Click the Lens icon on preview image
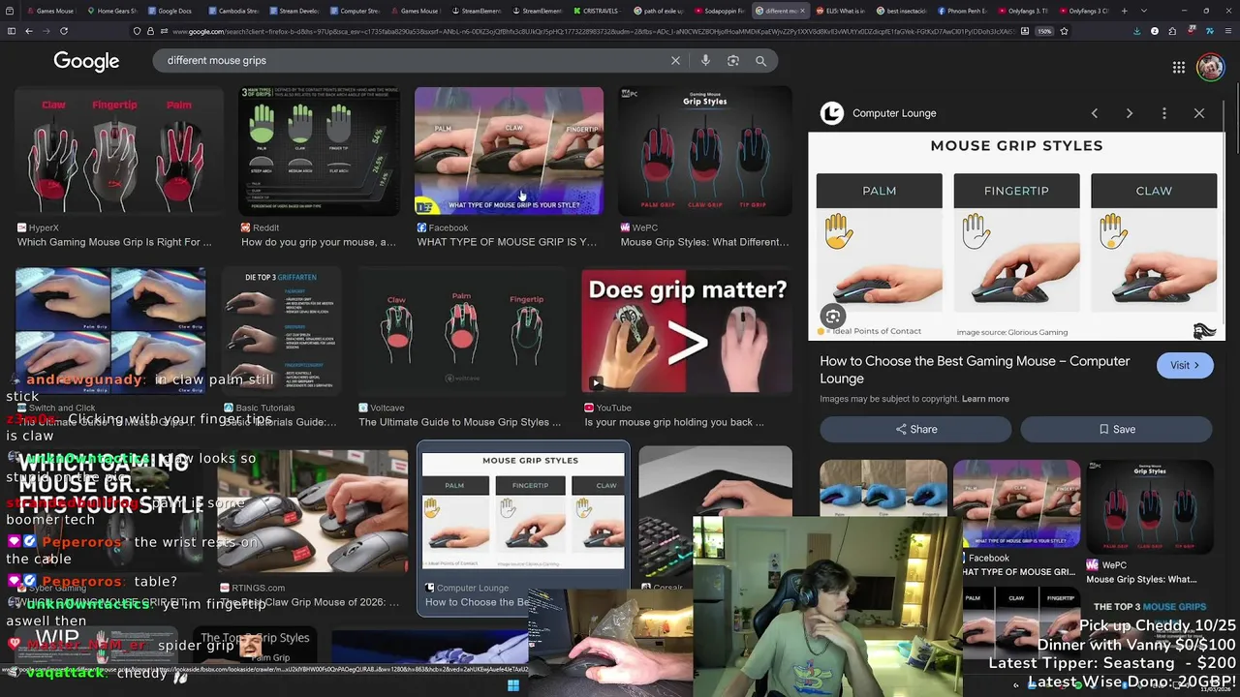This screenshot has height=697, width=1240. pos(833,317)
